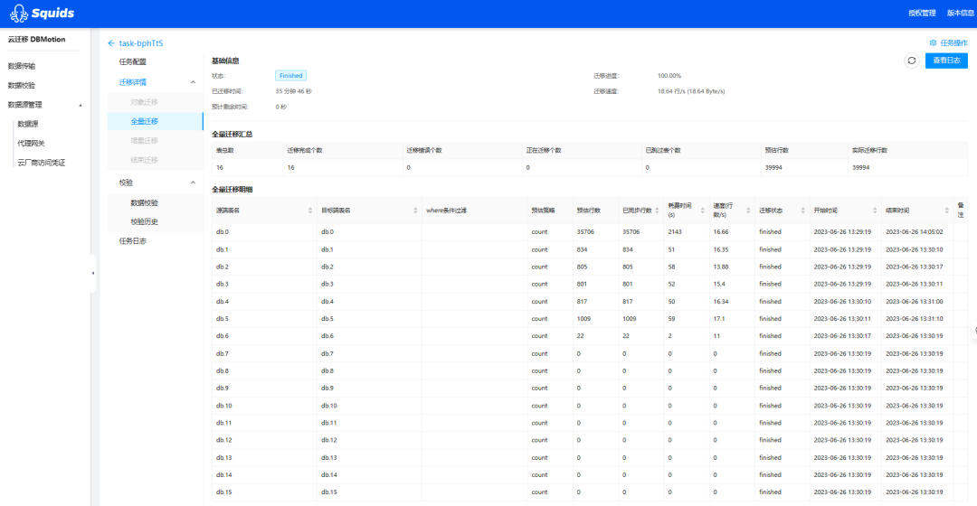The image size is (977, 506).
Task: Open 校验历史 under the 校验 group
Action: pos(144,221)
